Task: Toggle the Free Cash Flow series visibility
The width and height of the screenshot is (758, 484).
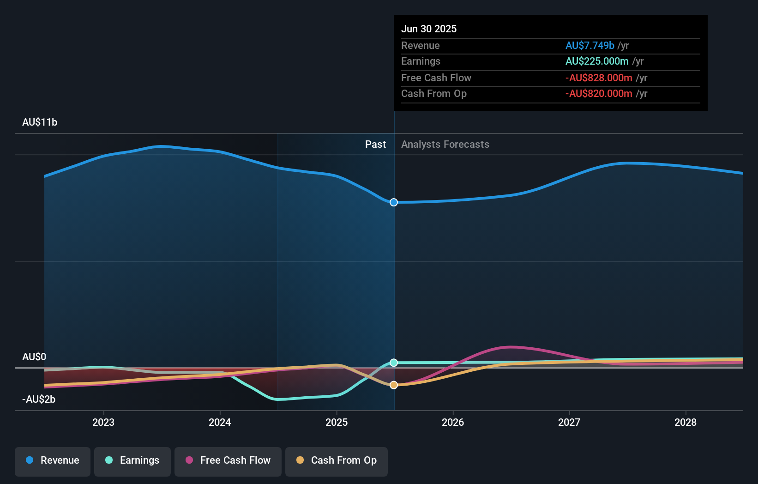Action: click(x=228, y=460)
